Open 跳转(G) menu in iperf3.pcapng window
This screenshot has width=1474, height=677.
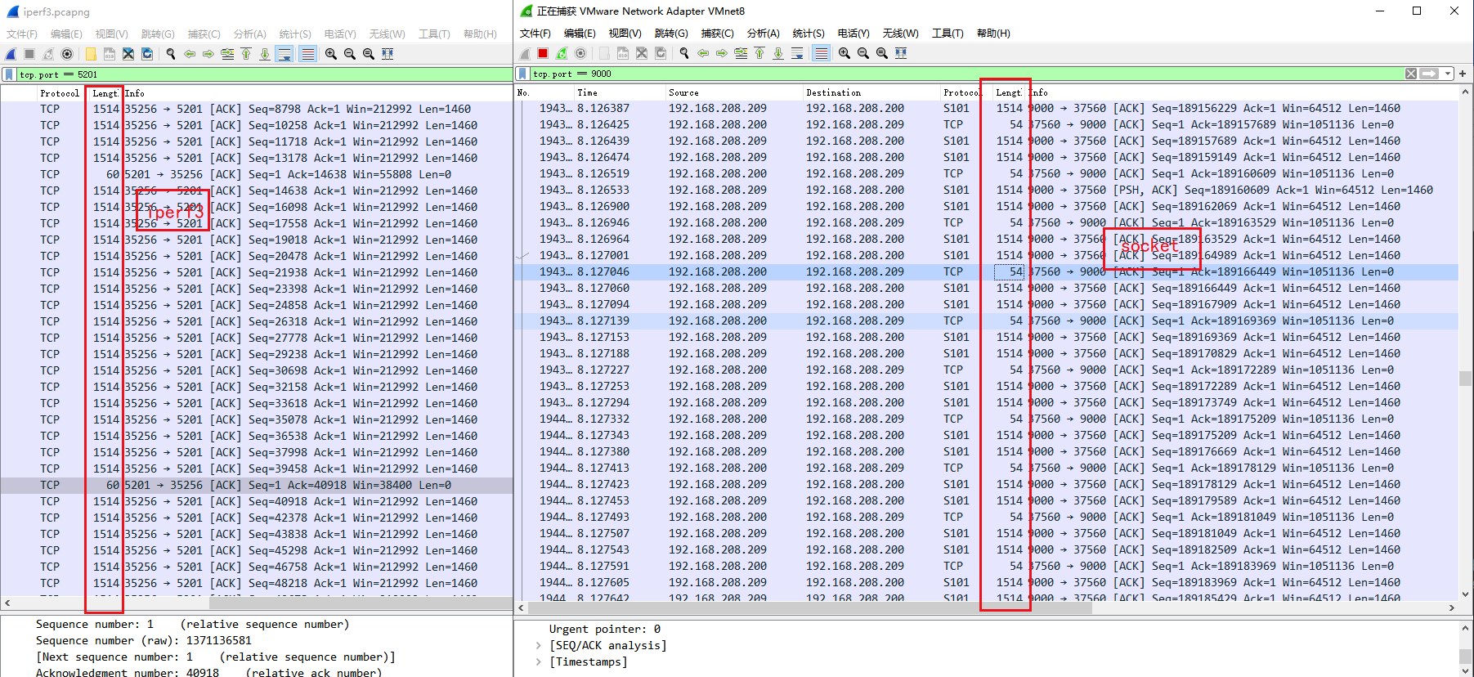158,34
